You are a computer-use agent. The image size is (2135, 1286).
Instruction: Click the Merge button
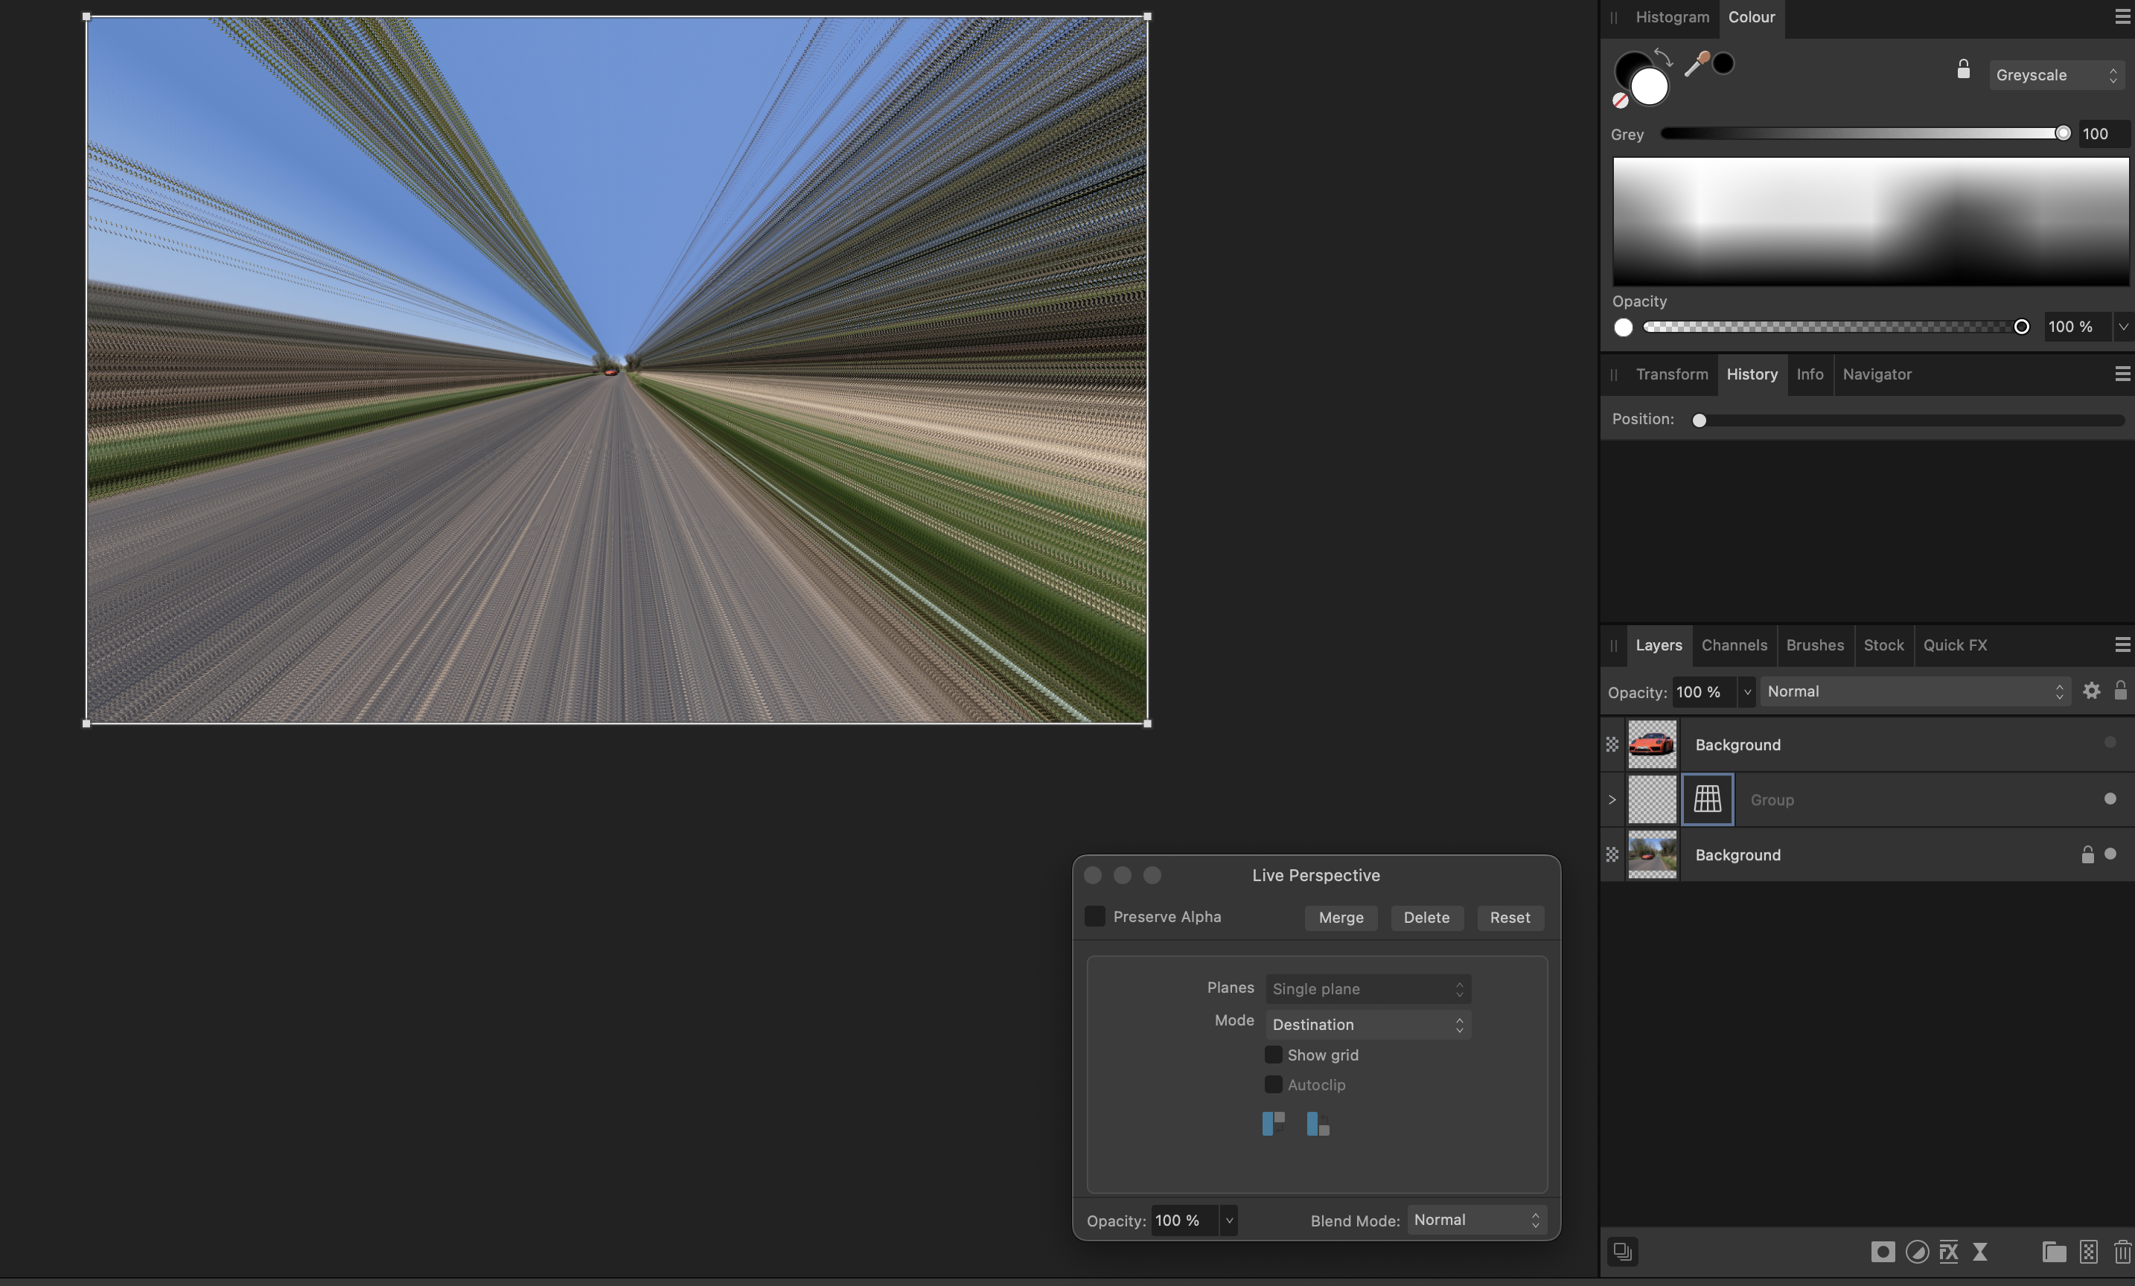(1341, 917)
